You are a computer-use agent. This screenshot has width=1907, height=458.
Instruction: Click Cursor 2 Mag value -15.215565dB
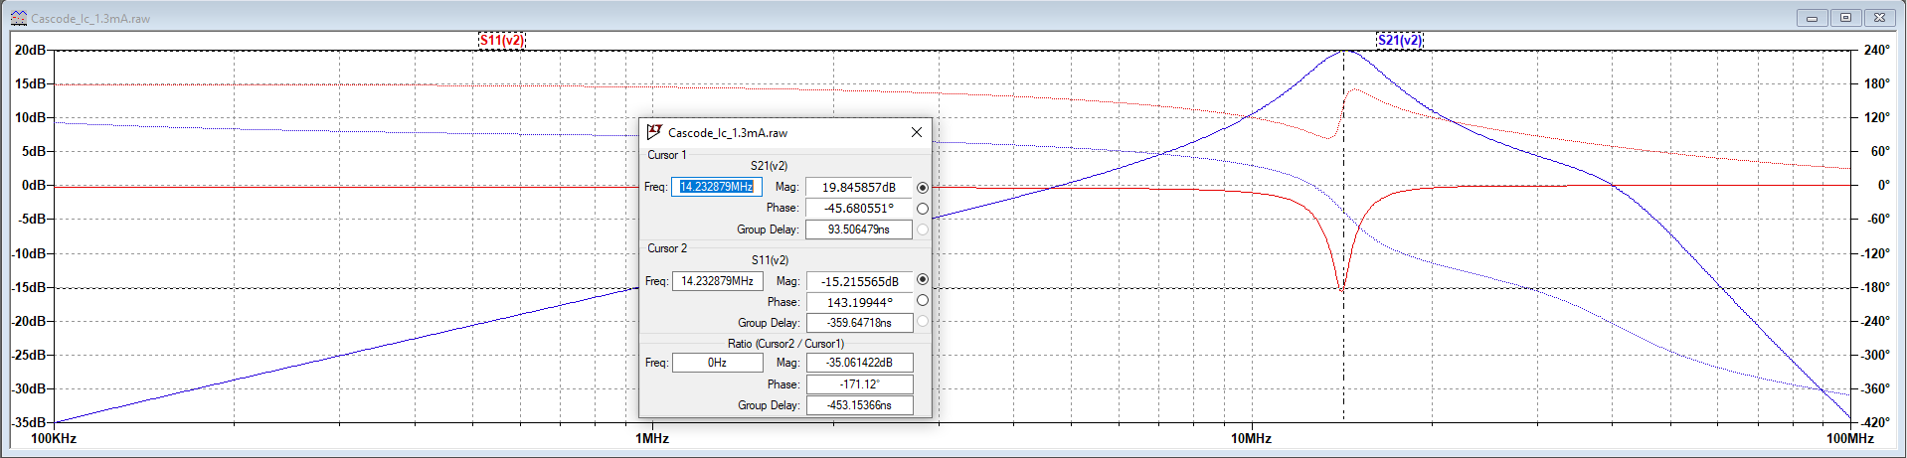pyautogui.click(x=859, y=281)
